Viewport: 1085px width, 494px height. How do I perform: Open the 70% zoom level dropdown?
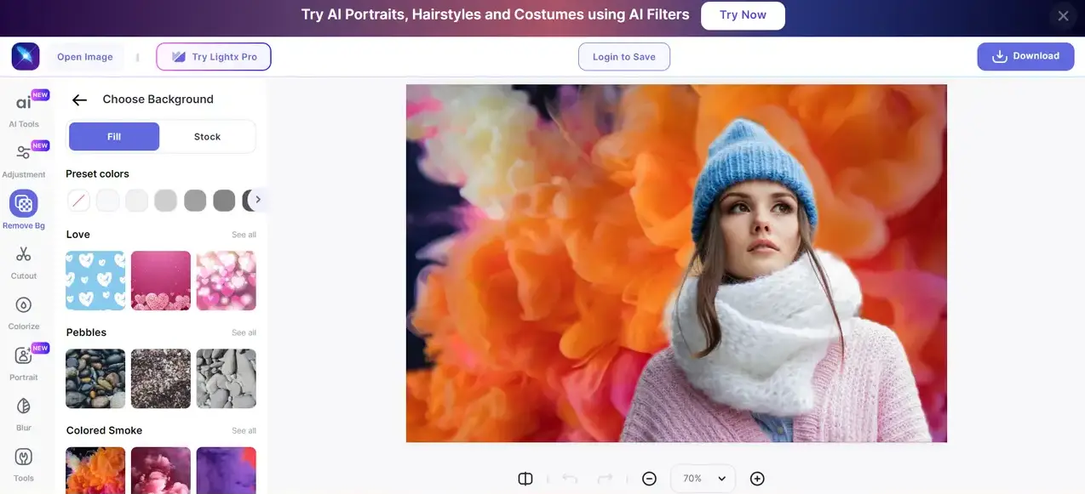(703, 479)
